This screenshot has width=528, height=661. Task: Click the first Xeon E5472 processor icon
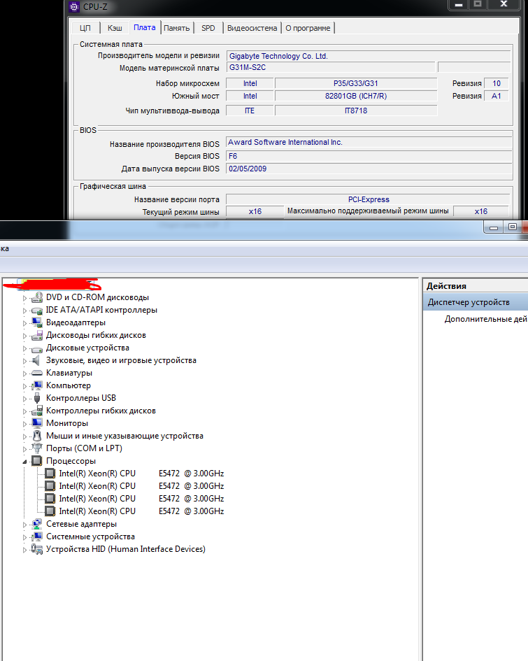click(x=50, y=474)
